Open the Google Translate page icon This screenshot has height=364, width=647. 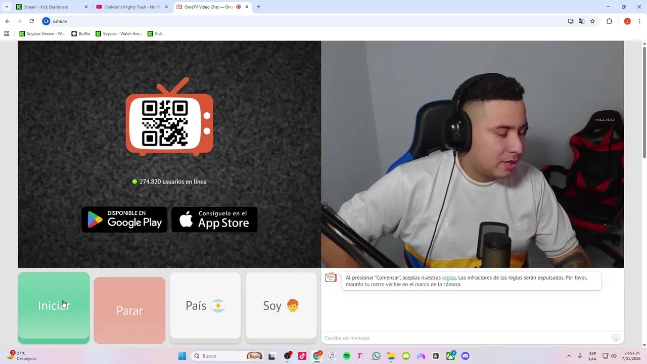click(581, 21)
